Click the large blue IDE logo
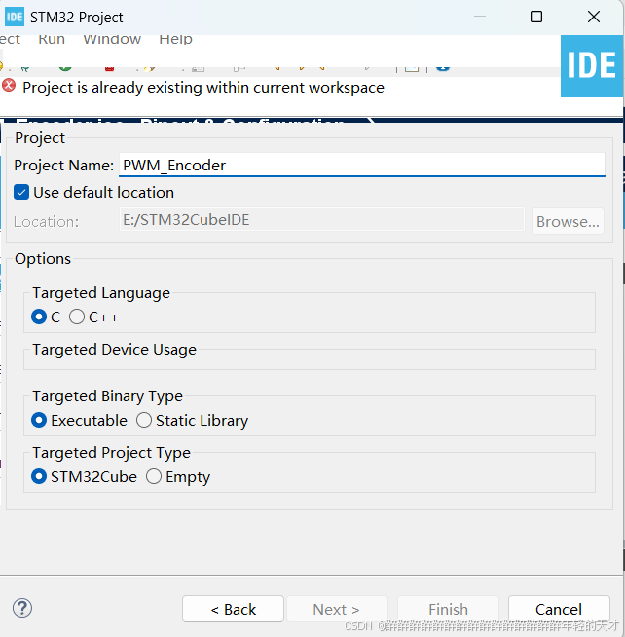The image size is (625, 637). (x=592, y=66)
